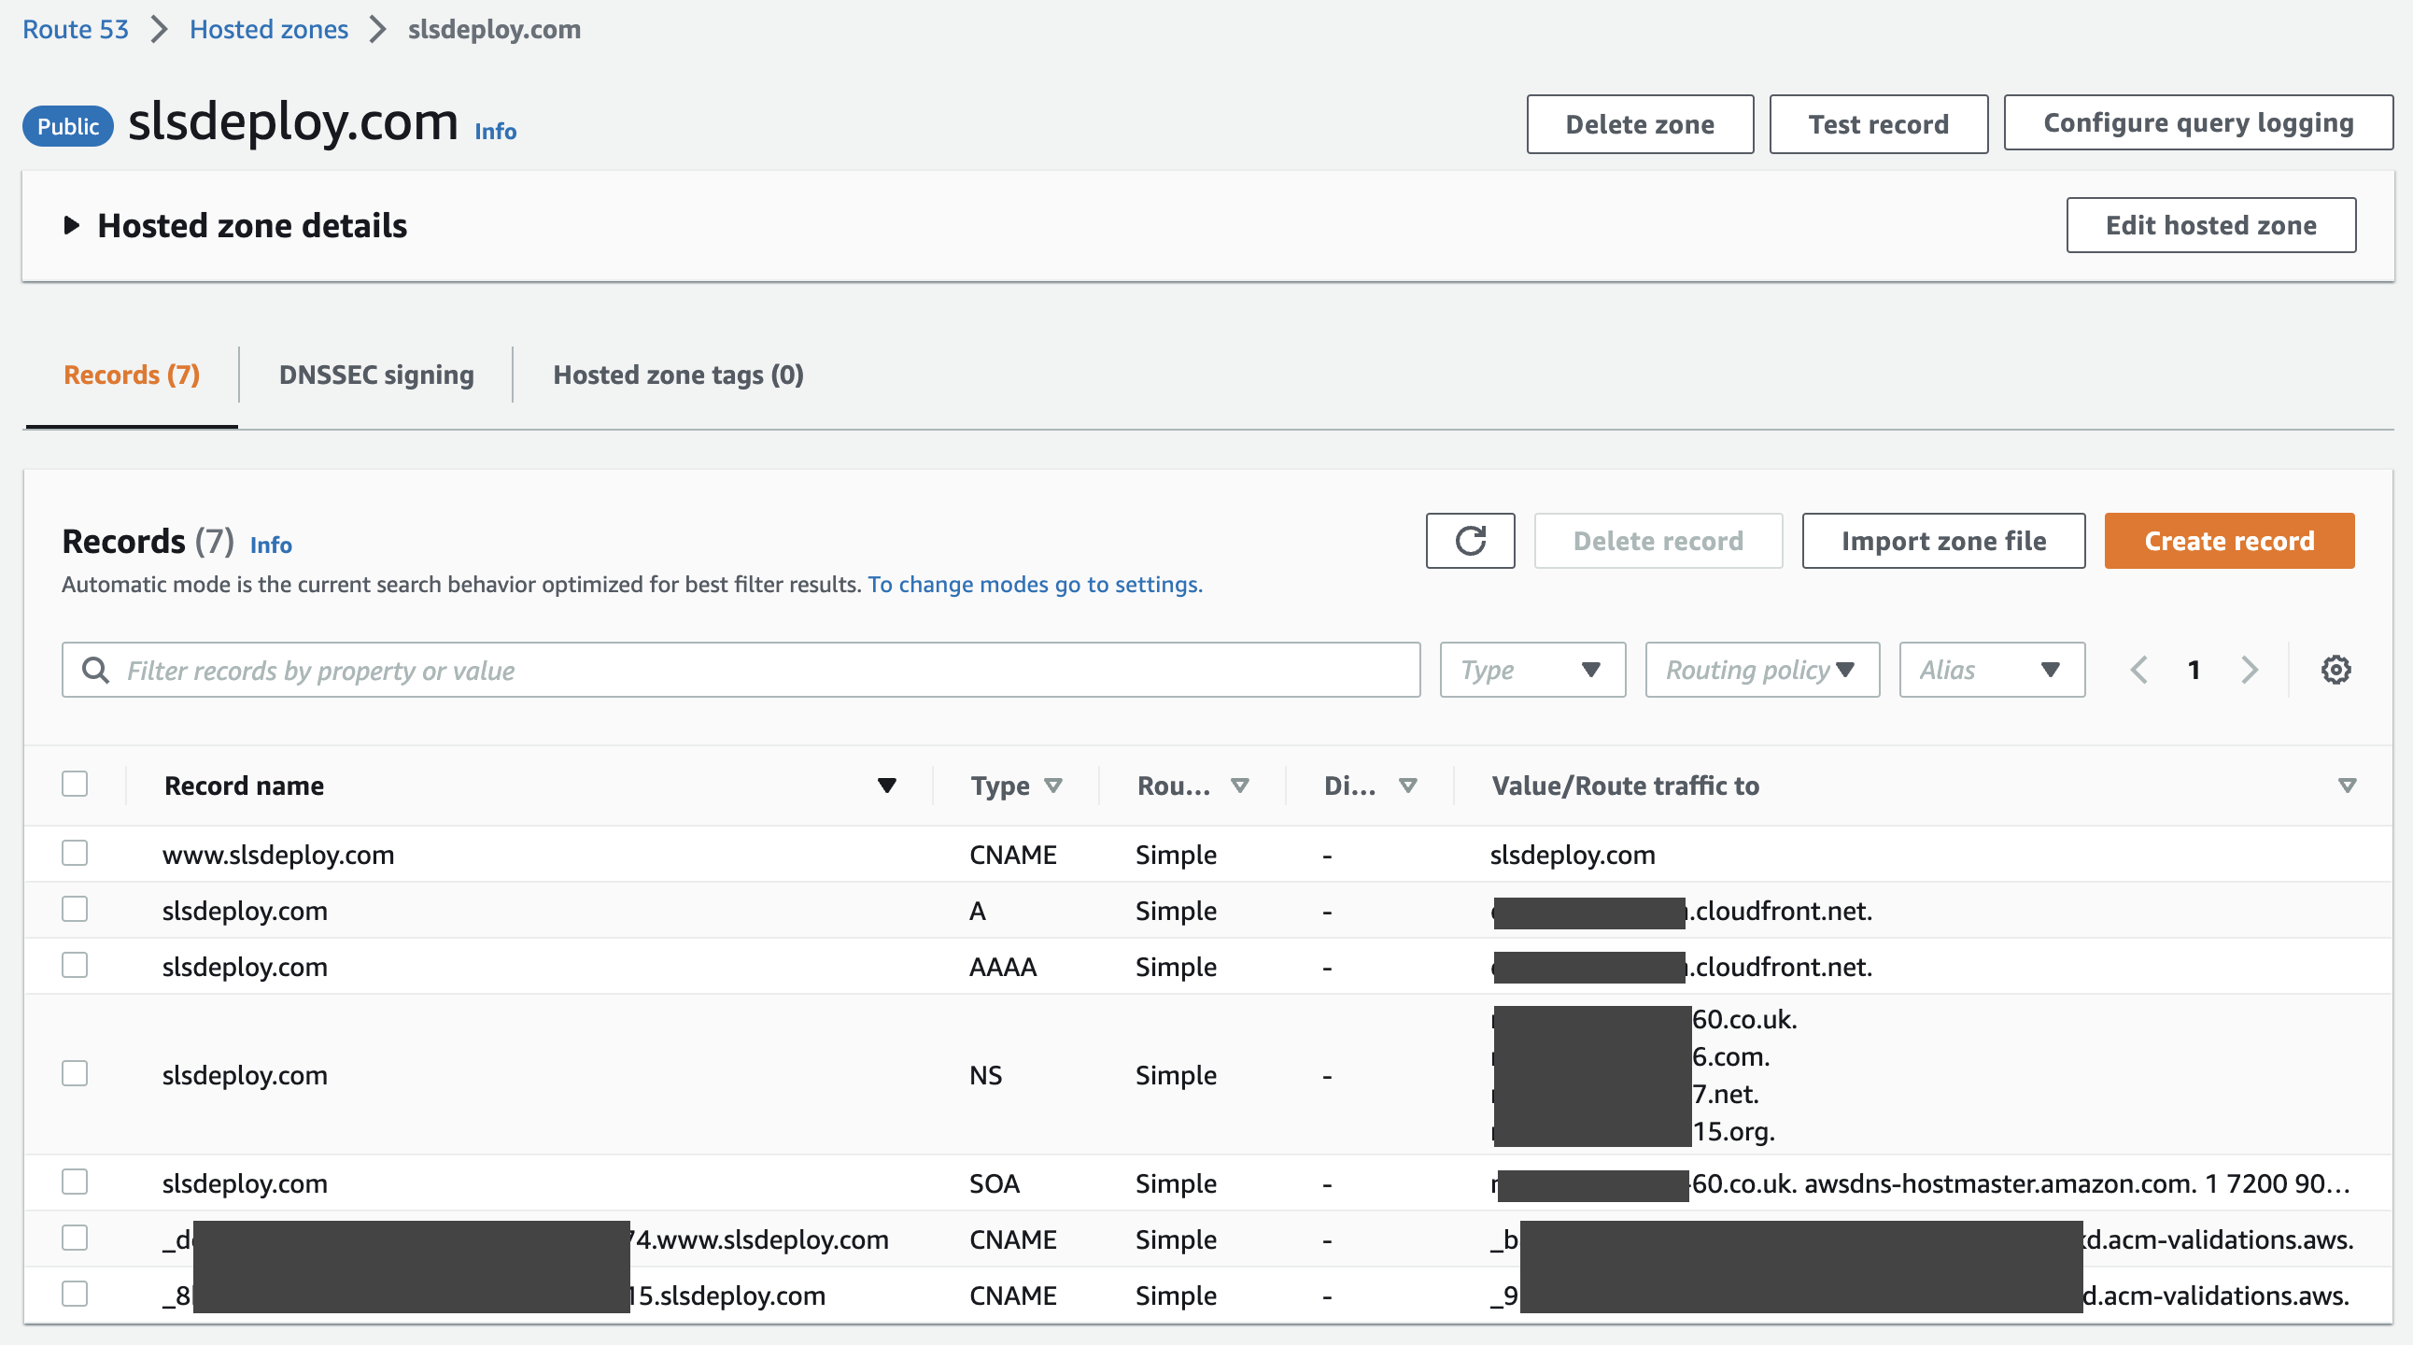Click the NS type cell
The image size is (2413, 1345).
pos(985,1075)
